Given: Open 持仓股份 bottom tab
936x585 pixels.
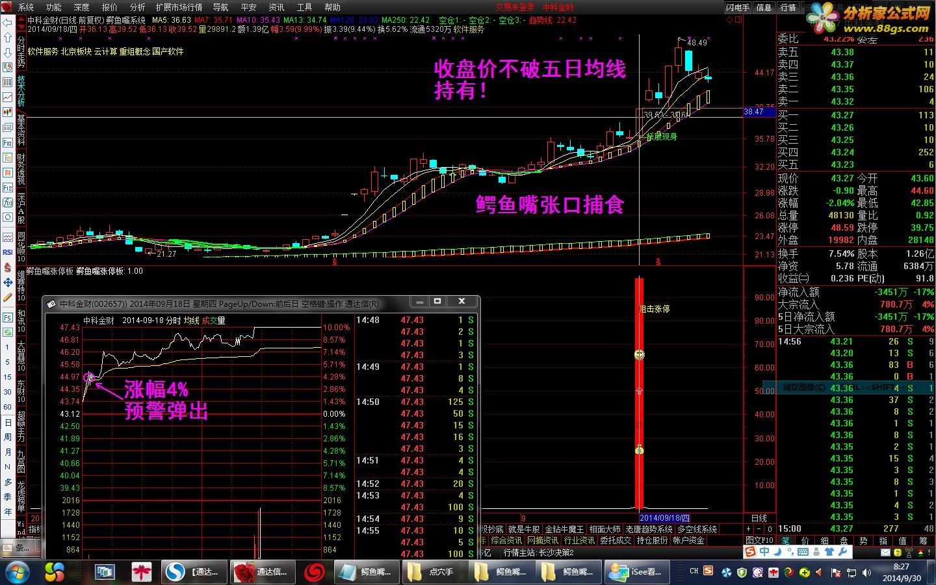Looking at the screenshot, I should point(652,540).
